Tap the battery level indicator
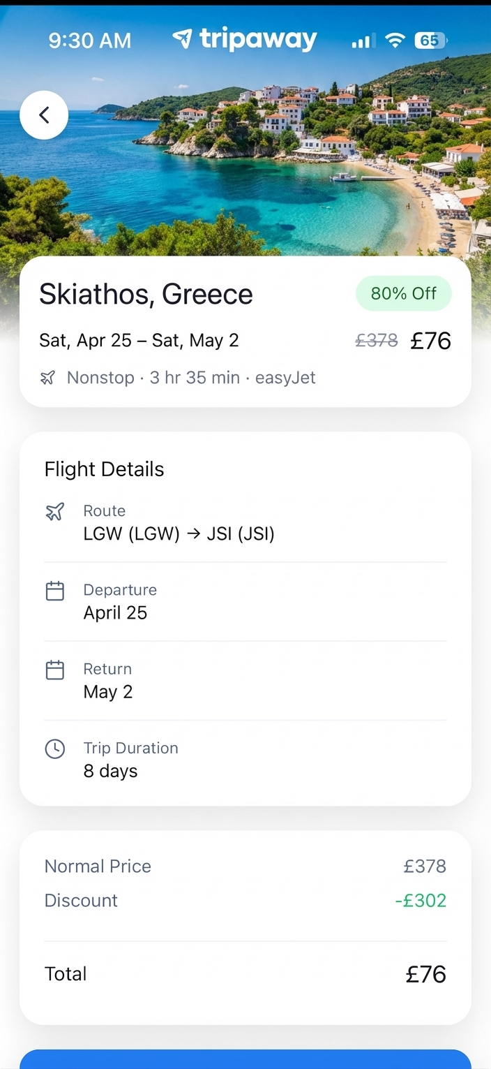 430,40
